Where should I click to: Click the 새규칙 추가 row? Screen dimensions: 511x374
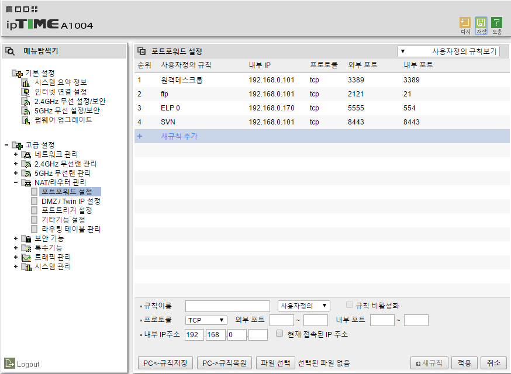pyautogui.click(x=322, y=136)
